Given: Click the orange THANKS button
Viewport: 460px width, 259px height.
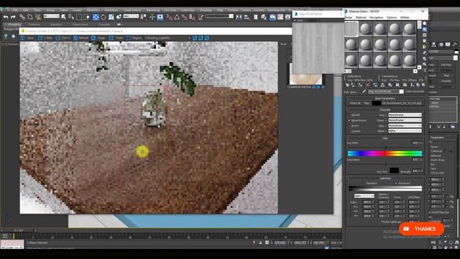Looking at the screenshot, I should coord(421,229).
